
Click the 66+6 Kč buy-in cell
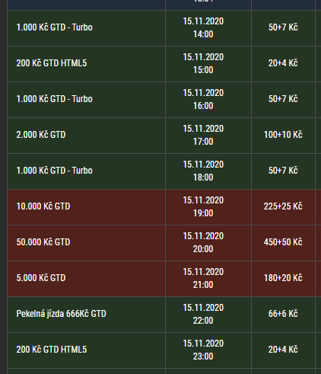(x=283, y=315)
